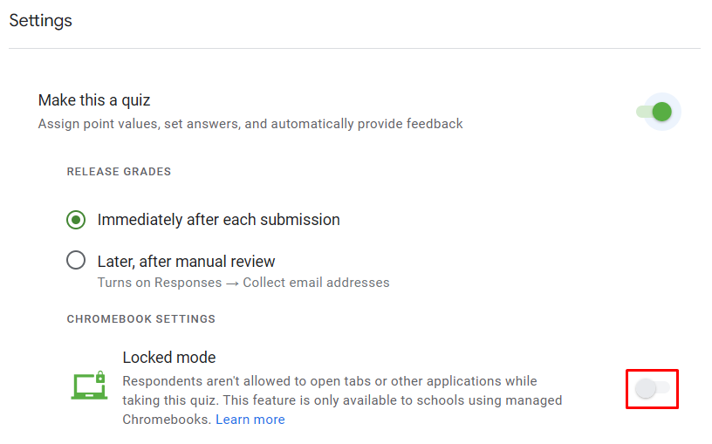The width and height of the screenshot is (712, 444).
Task: Click the Settings heading
Action: click(41, 20)
